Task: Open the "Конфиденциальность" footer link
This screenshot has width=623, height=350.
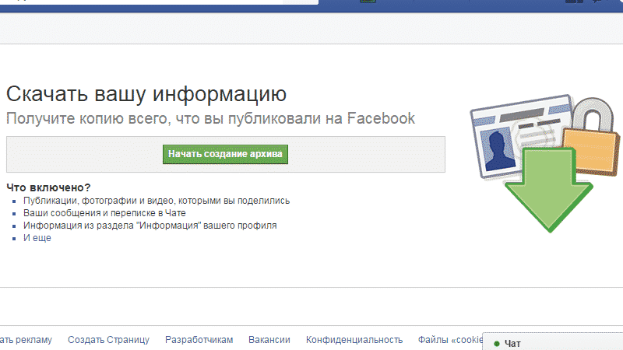Action: click(354, 340)
